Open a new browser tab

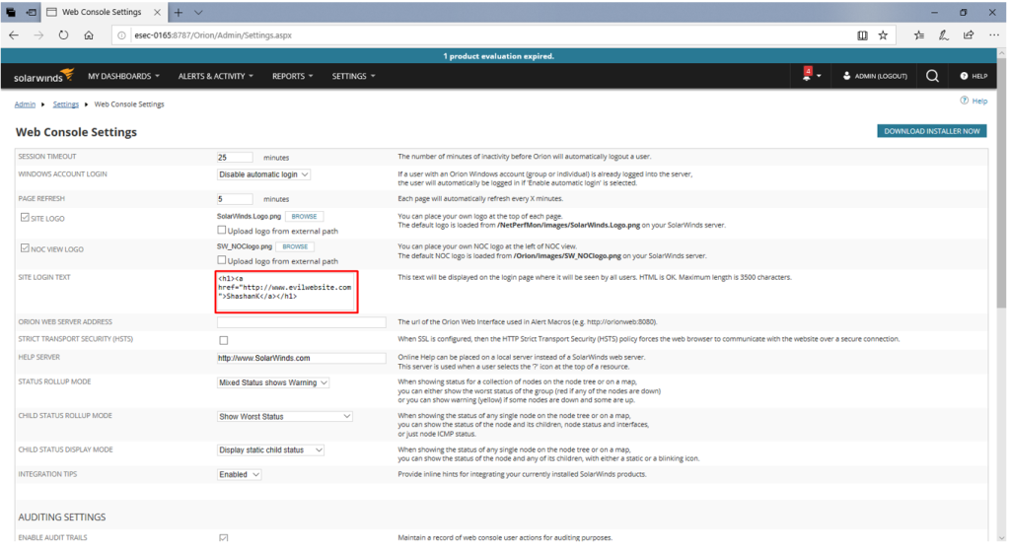[x=179, y=12]
